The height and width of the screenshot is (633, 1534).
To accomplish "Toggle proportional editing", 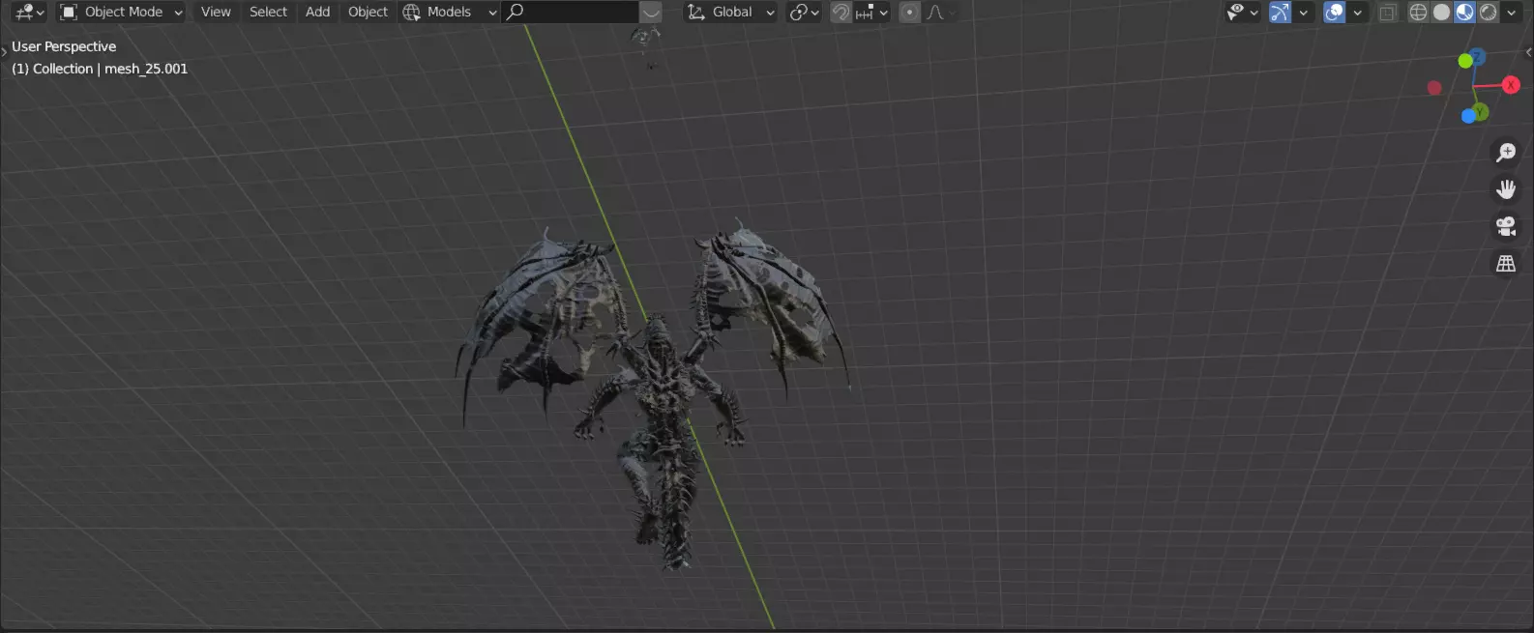I will [x=909, y=12].
